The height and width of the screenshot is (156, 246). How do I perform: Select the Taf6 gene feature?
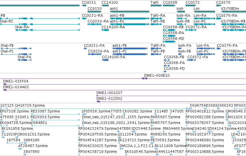tap(156, 5)
